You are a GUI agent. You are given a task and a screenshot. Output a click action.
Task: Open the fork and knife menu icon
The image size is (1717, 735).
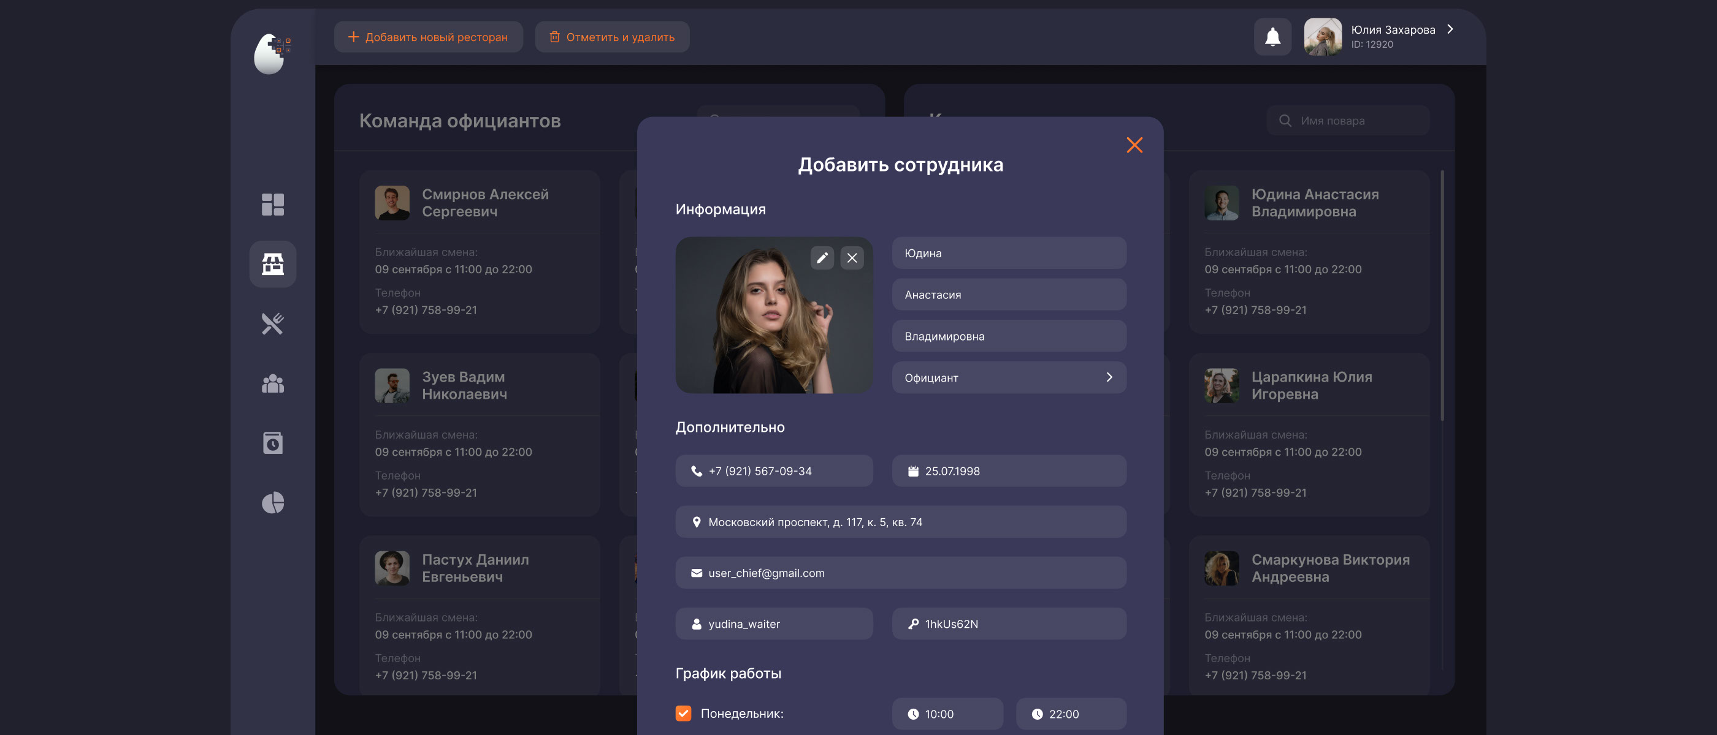coord(273,323)
